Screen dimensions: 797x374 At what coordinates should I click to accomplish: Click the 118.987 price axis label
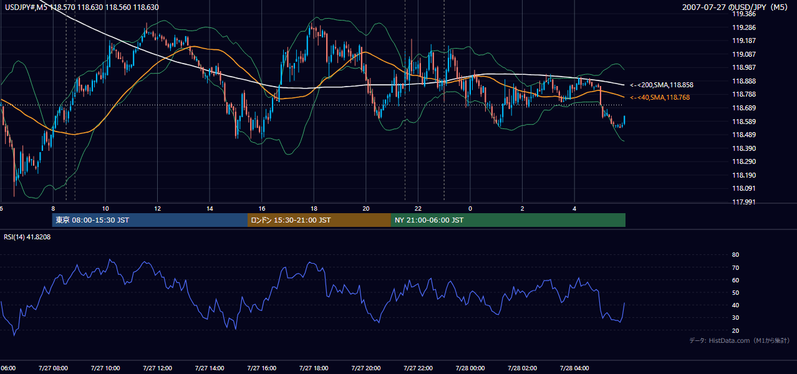[x=744, y=67]
